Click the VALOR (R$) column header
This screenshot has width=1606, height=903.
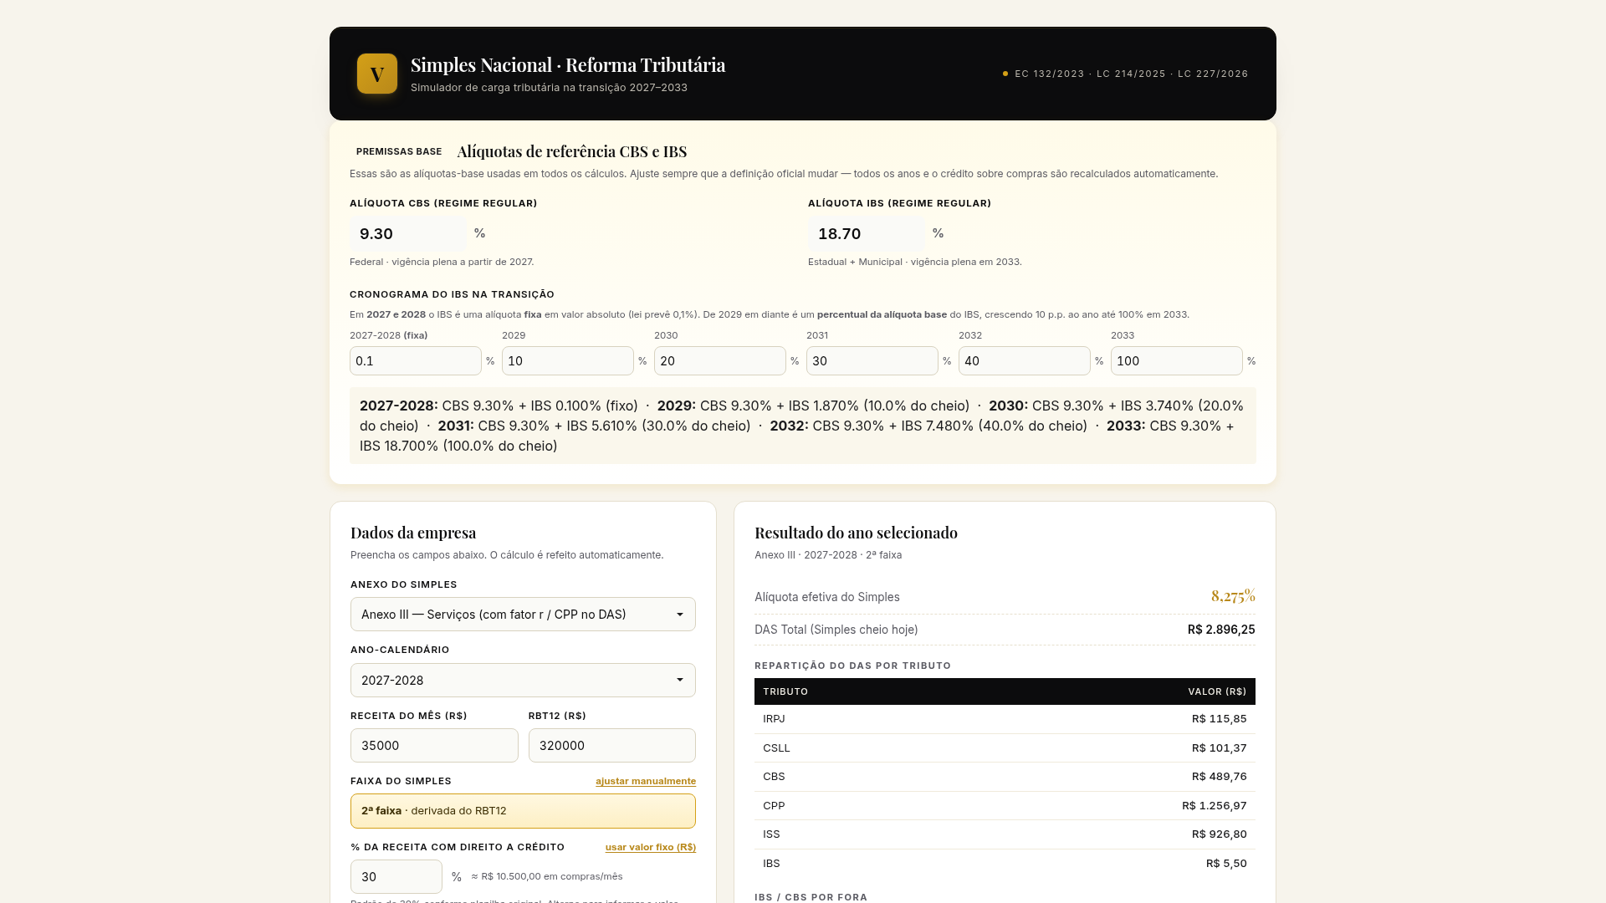1217,691
